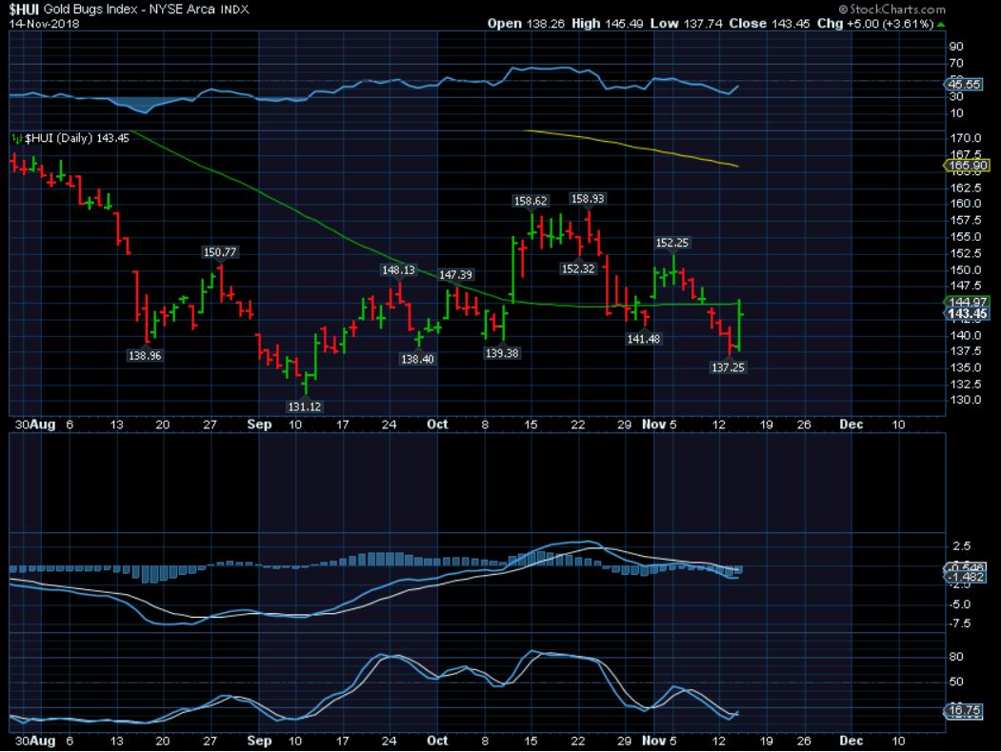Click the 137.25 price annotation
Screen dimensions: 1001x752
click(x=728, y=366)
